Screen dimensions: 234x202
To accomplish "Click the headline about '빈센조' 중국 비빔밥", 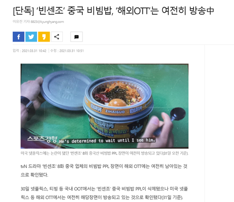I will (113, 11).
